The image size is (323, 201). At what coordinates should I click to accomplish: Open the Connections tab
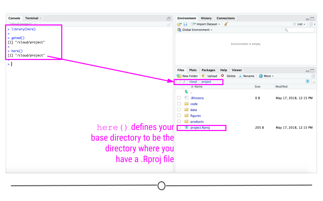click(x=225, y=18)
